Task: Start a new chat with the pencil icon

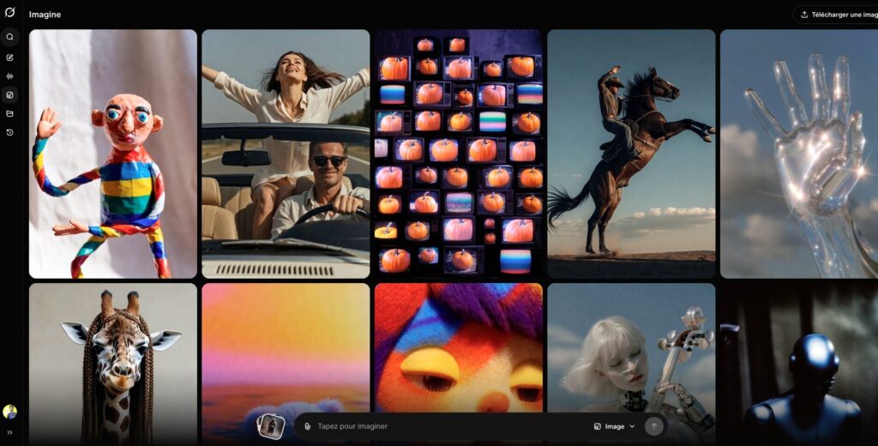Action: click(x=10, y=57)
